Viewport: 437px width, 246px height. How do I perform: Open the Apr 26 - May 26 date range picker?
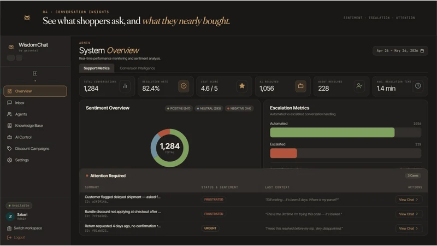pyautogui.click(x=400, y=51)
